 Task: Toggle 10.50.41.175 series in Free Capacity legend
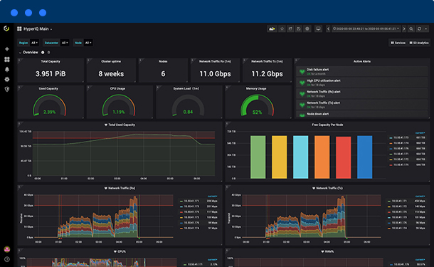click(401, 164)
